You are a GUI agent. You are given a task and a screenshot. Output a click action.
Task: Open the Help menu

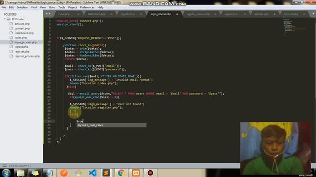pyautogui.click(x=100, y=7)
